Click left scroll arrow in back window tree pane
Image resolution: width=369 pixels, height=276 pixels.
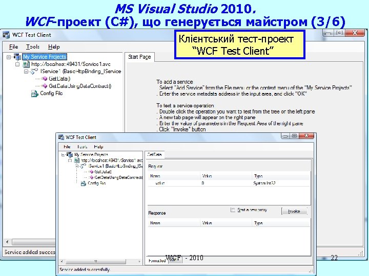7,242
